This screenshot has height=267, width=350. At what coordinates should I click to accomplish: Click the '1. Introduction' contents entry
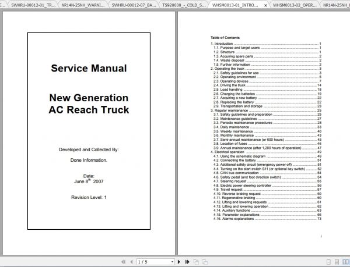point(265,44)
